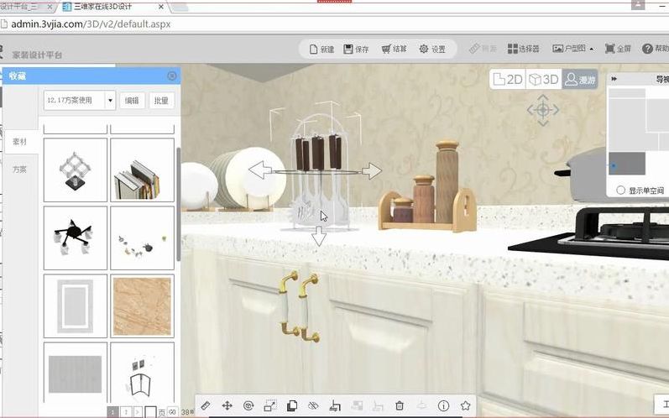Select the 显示单空间 radio button

(x=621, y=191)
